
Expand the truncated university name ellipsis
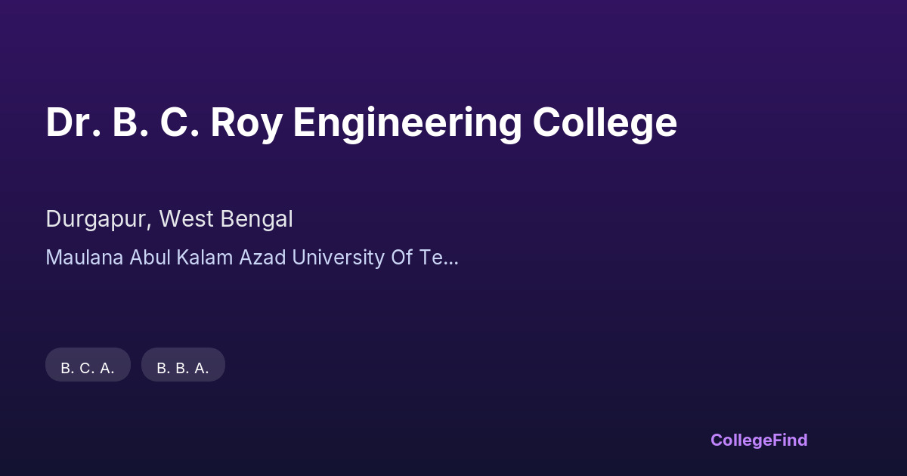pos(450,259)
